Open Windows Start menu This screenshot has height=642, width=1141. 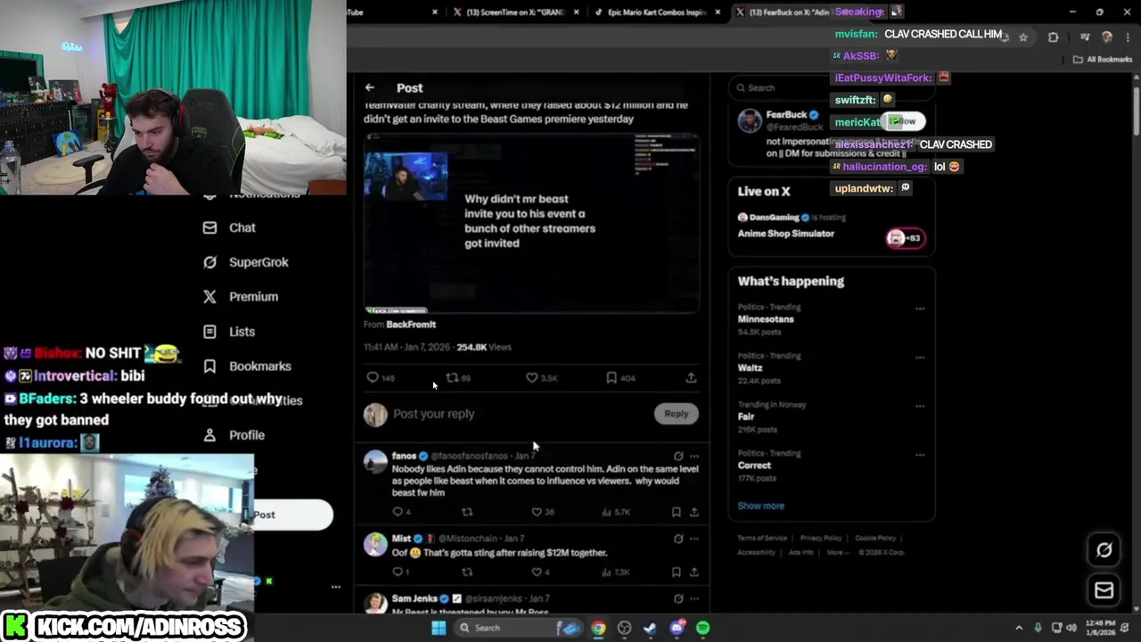click(439, 628)
